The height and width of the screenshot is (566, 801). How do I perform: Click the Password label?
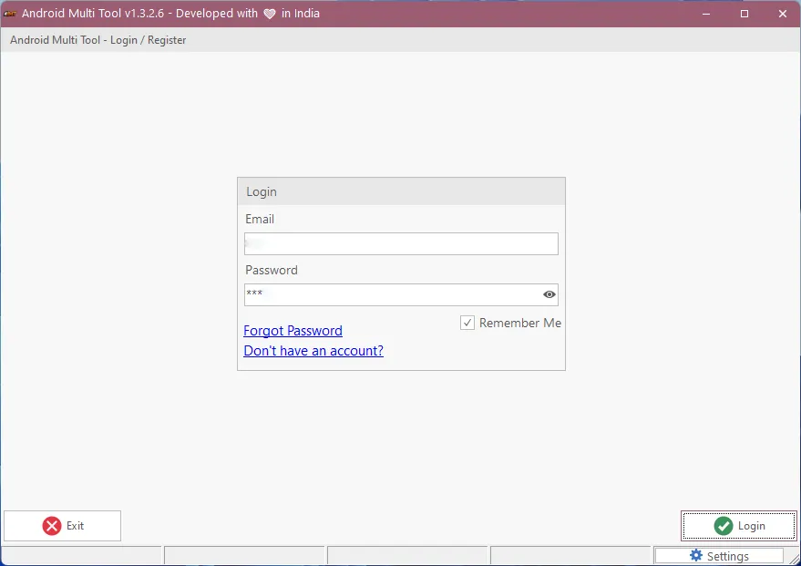pyautogui.click(x=272, y=270)
